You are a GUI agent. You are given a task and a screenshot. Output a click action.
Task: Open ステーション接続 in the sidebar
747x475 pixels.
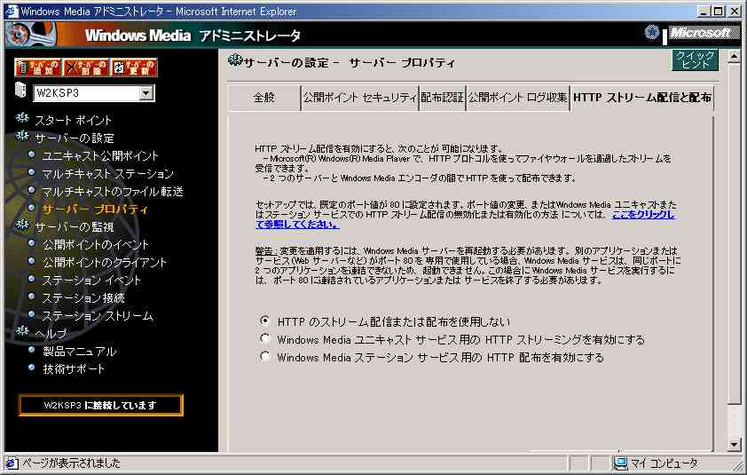point(83,298)
